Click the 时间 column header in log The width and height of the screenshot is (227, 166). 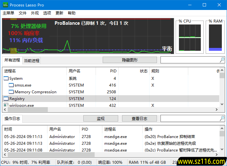click(25, 129)
